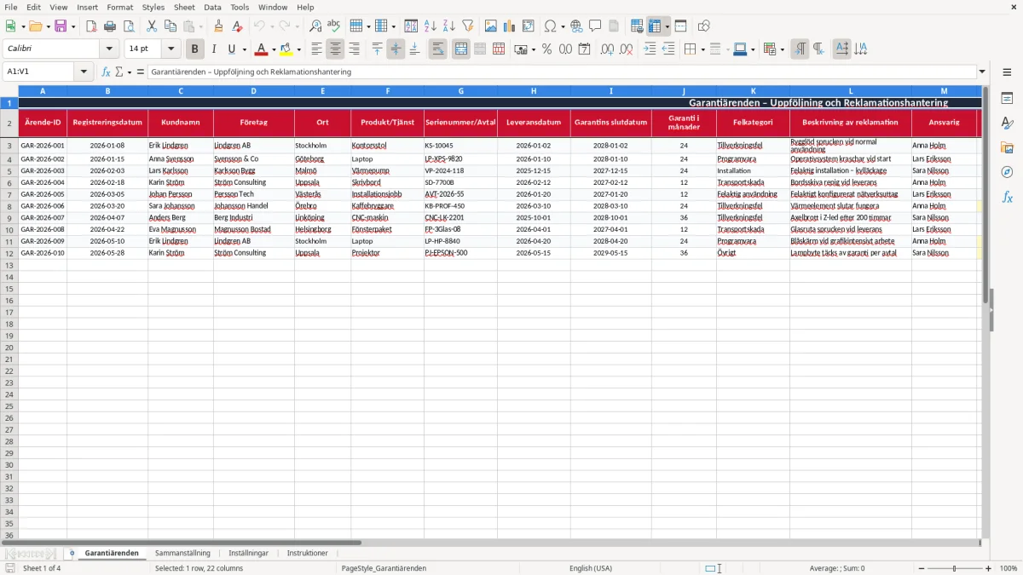This screenshot has height=575, width=1023.
Task: Switch to the Sammanställning sheet tab
Action: pyautogui.click(x=182, y=554)
